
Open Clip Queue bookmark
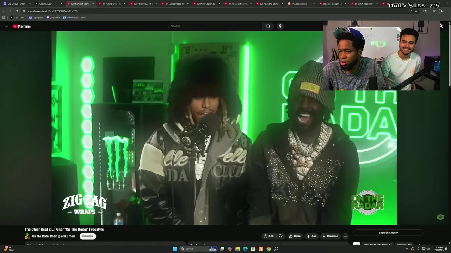[36, 18]
